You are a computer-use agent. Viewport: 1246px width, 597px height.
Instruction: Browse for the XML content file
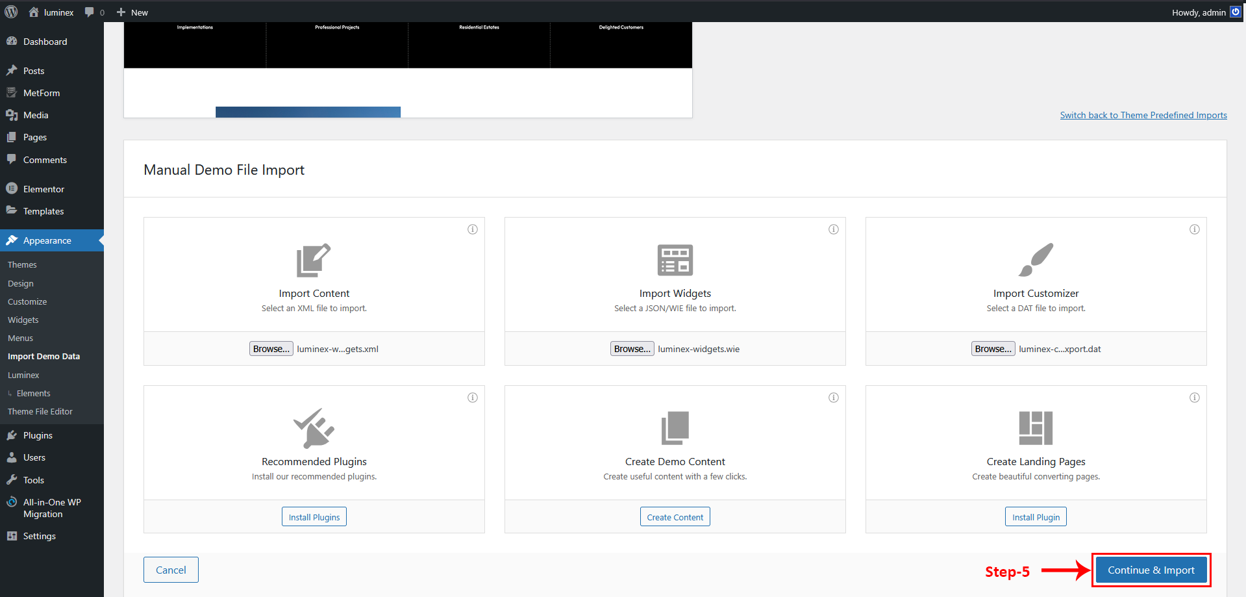tap(271, 349)
